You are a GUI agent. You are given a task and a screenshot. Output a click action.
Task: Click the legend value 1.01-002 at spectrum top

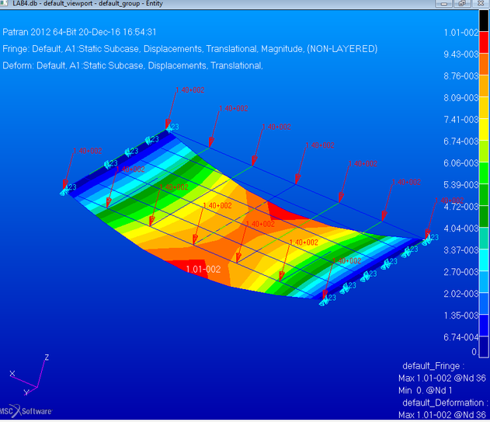coord(461,33)
